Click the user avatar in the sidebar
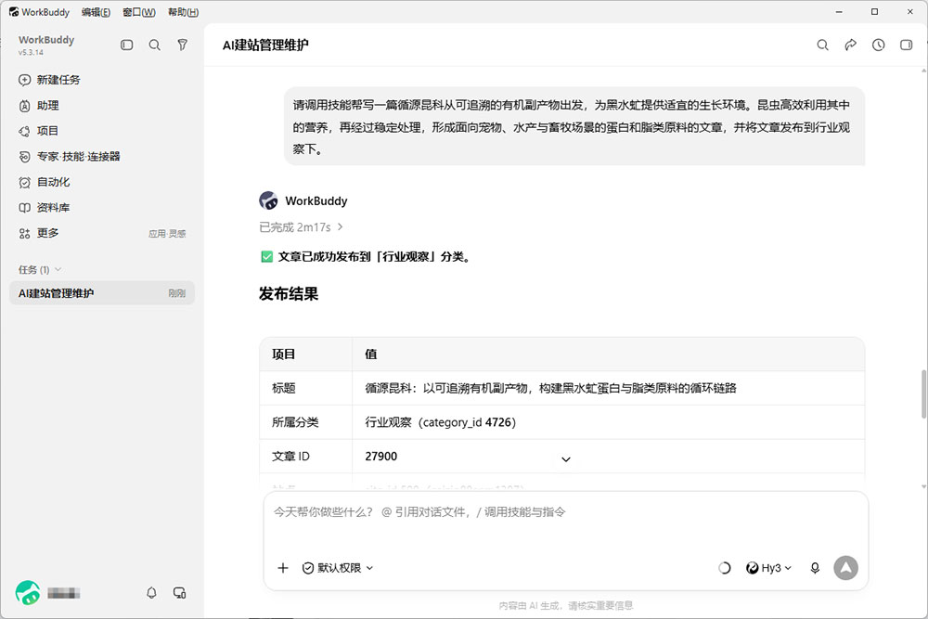 (28, 593)
